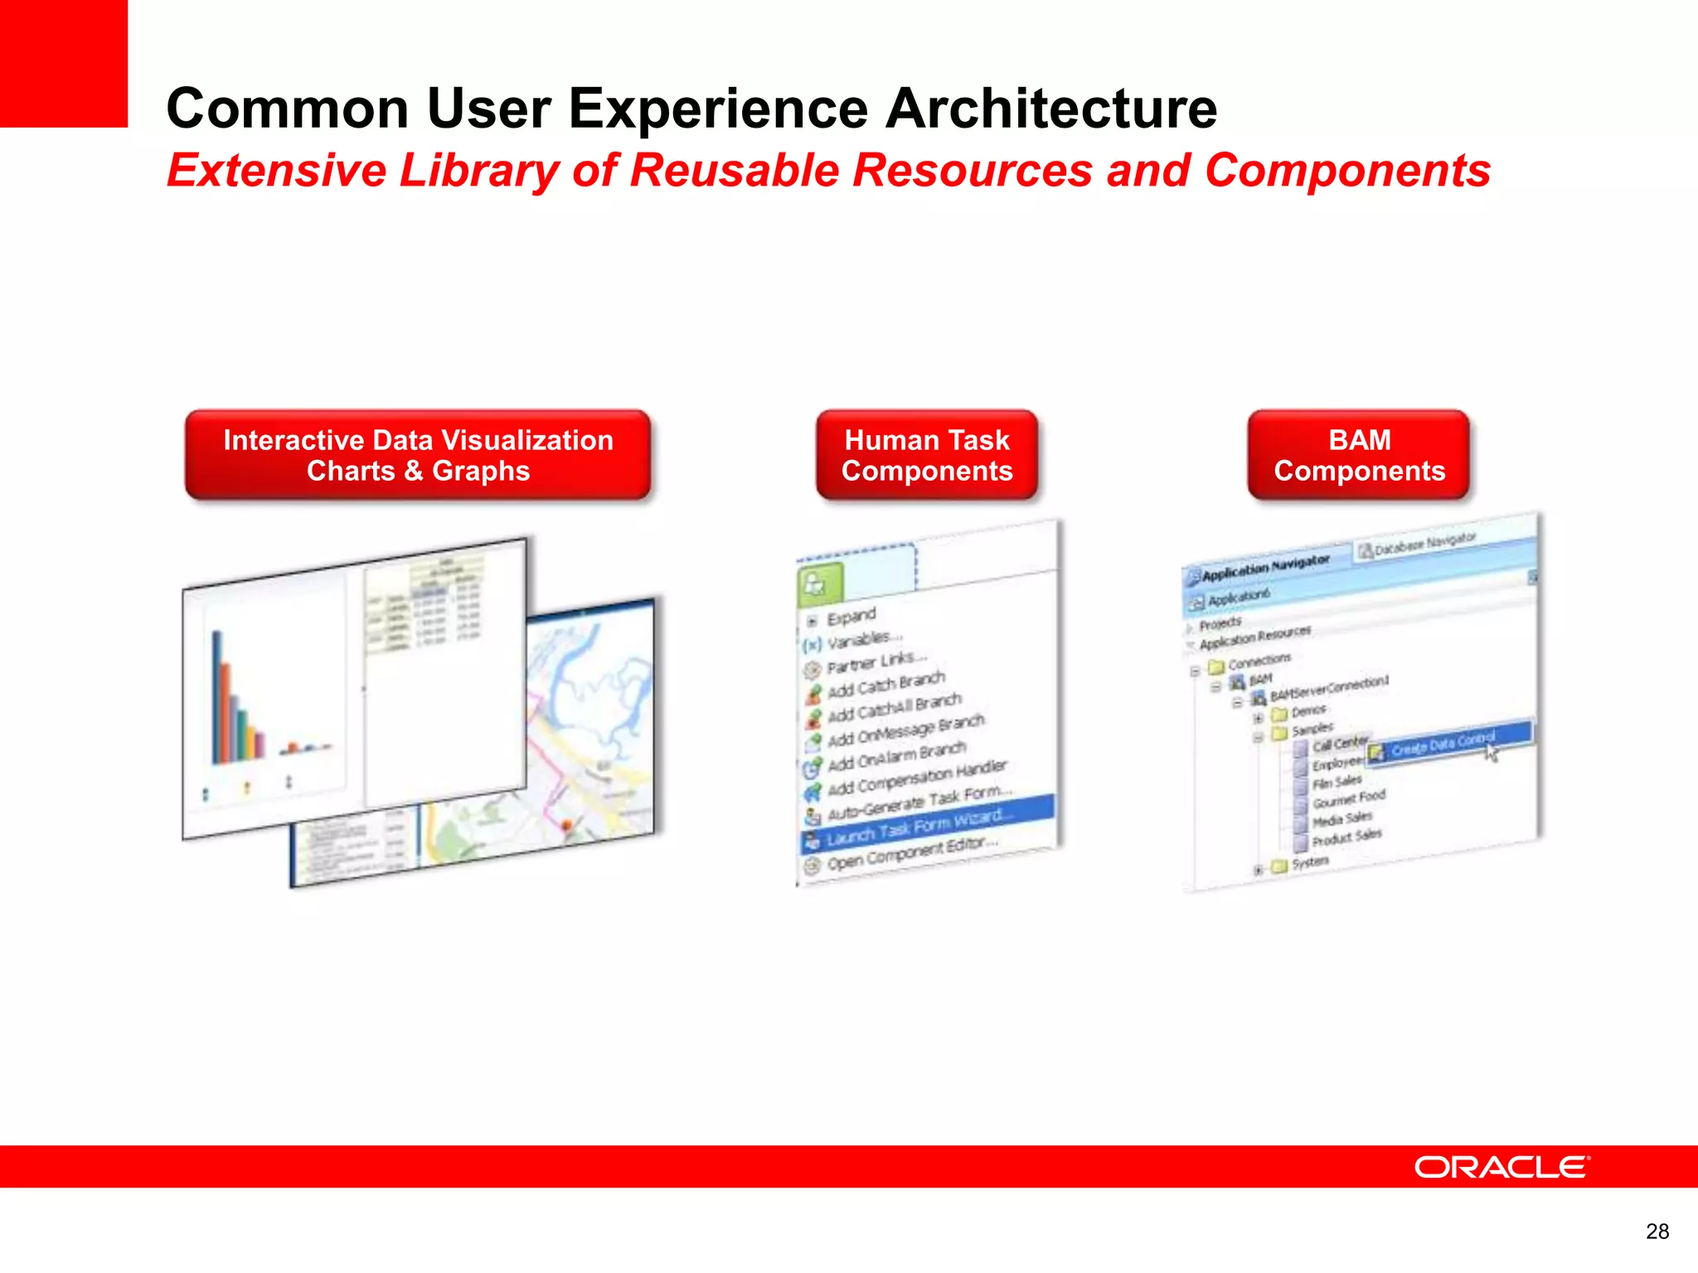Choose Add Compensation Handler entry
Screen dimensions: 1698x1273
tap(917, 779)
